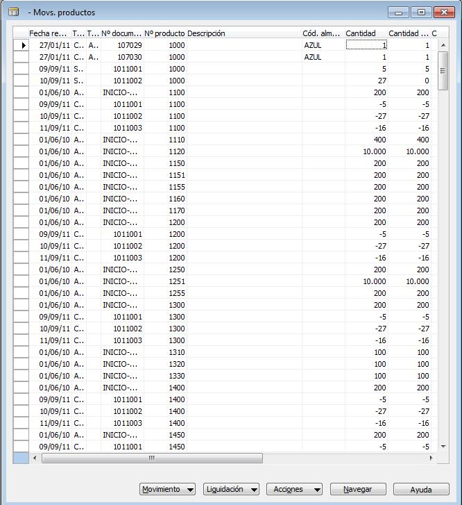Click INICIO document for product 1250
The width and height of the screenshot is (462, 505).
(x=120, y=270)
